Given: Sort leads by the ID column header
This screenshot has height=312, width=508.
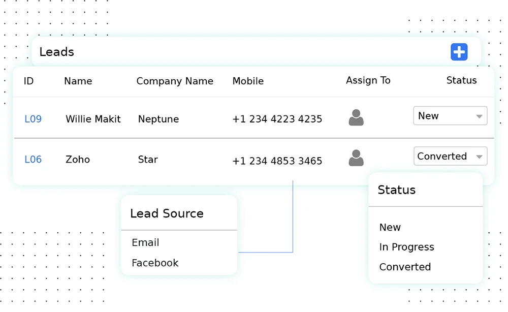Looking at the screenshot, I should click(28, 81).
